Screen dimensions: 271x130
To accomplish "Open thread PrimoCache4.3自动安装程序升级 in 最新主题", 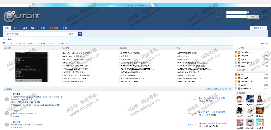I will point(78,53).
